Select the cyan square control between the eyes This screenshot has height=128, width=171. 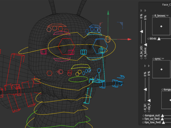tap(84, 52)
